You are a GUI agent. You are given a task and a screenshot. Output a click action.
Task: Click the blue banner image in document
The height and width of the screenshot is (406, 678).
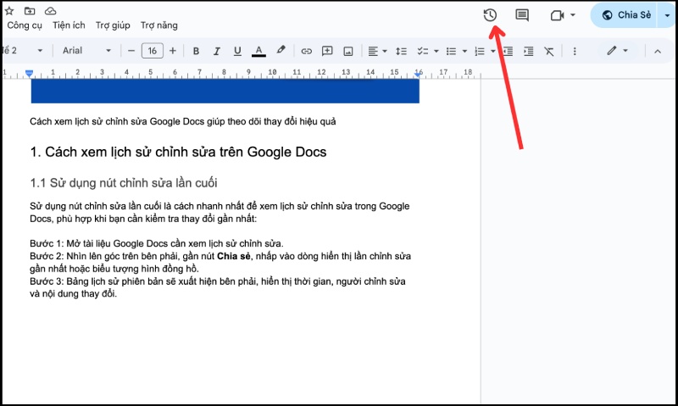point(225,91)
